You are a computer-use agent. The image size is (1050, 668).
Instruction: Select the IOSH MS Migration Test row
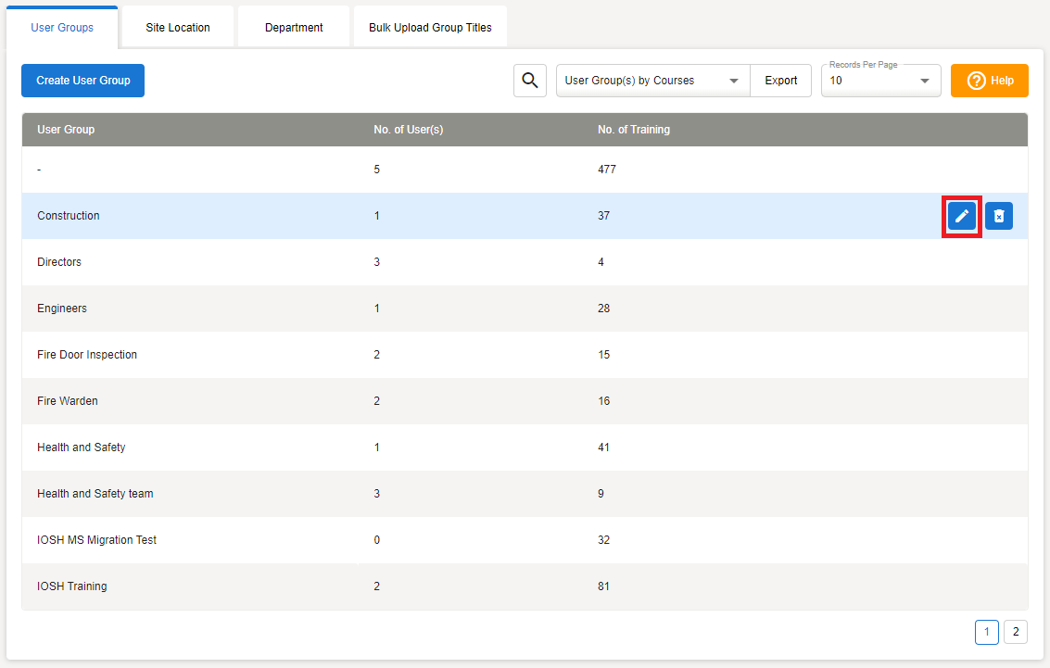click(97, 540)
